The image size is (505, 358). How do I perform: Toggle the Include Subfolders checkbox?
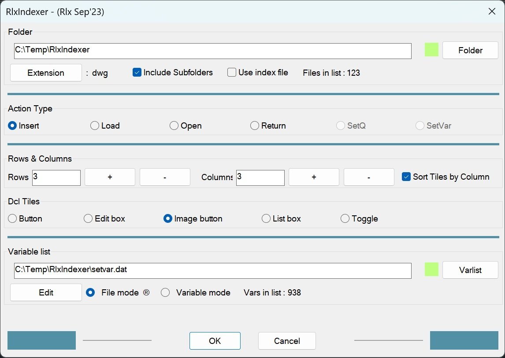point(137,73)
